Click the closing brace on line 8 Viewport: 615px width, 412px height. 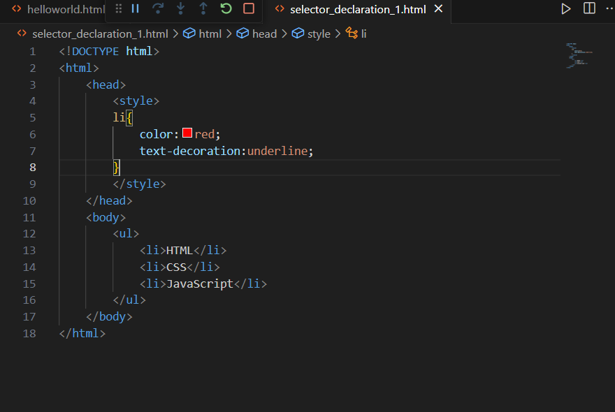click(x=117, y=168)
